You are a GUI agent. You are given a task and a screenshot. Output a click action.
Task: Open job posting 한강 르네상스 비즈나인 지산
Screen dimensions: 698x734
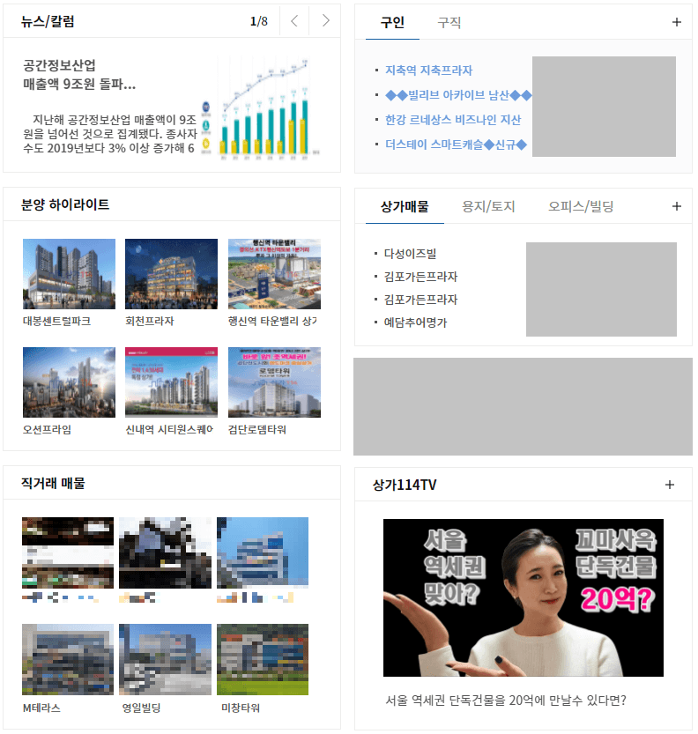453,121
